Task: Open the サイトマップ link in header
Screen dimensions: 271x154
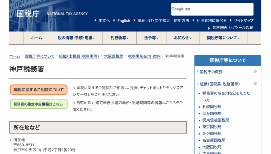Action: 243,21
